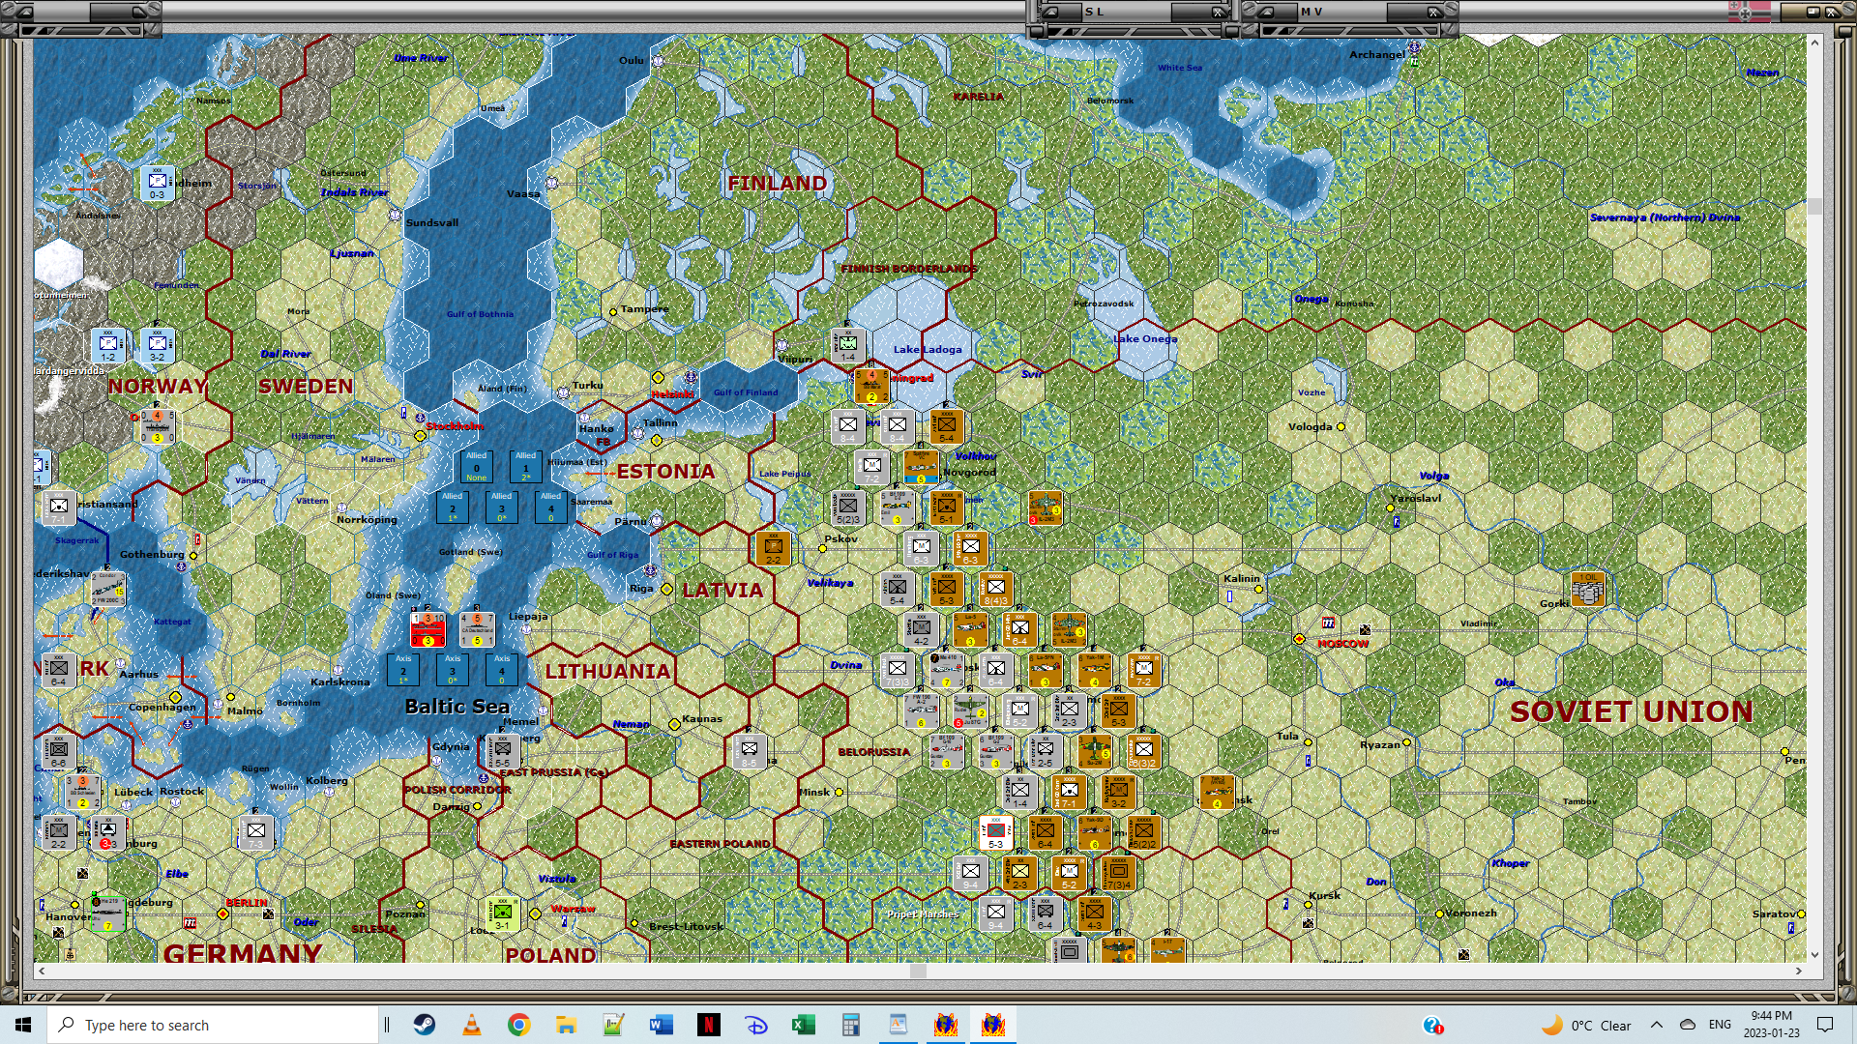Select the 5-5 unit at Königsberg

(x=502, y=751)
